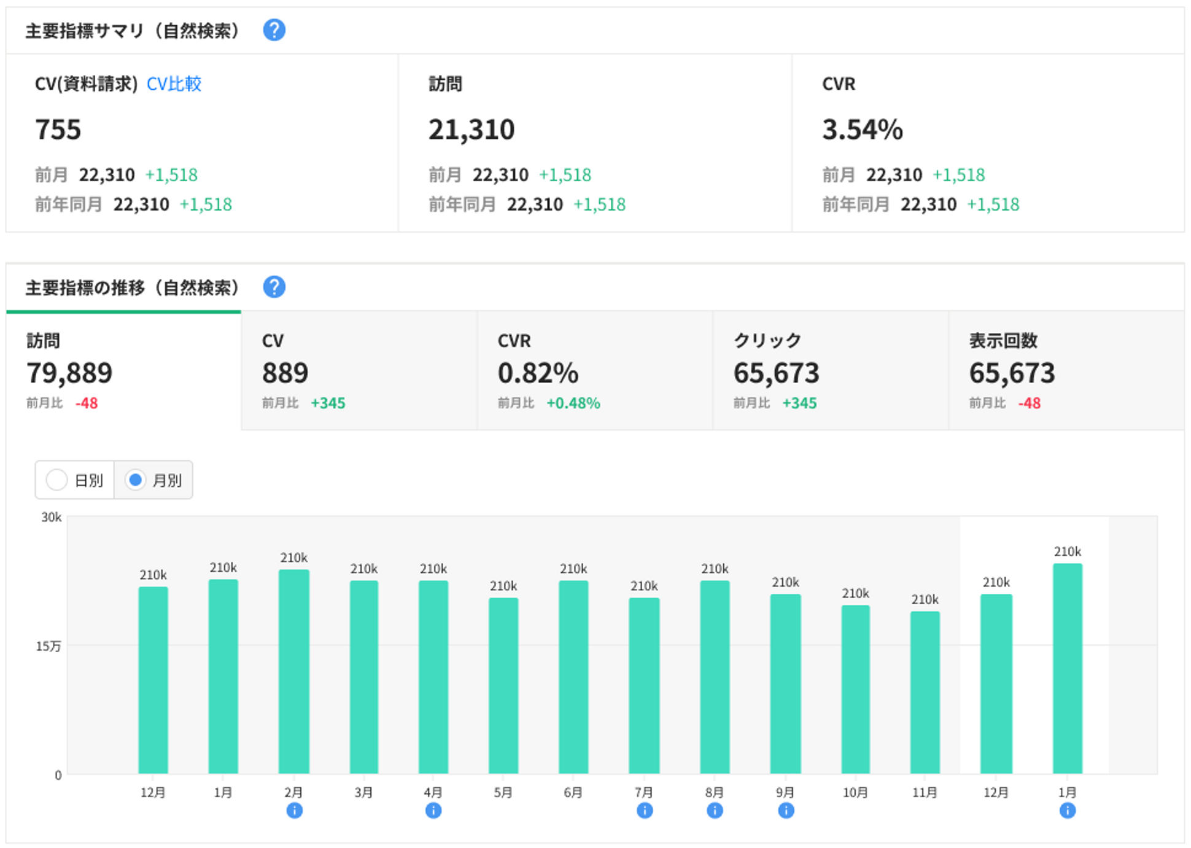Click help icon beside 主要指標の推移 title
This screenshot has height=848, width=1191.
[274, 287]
